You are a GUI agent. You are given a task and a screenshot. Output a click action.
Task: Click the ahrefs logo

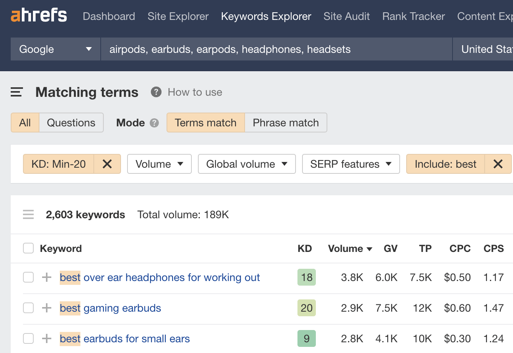(38, 15)
